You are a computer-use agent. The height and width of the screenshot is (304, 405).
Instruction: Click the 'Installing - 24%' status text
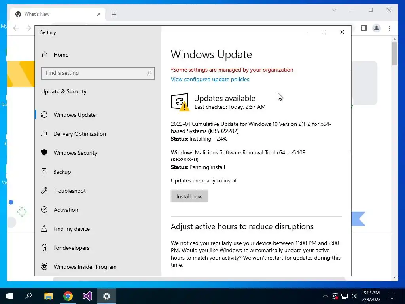click(208, 139)
